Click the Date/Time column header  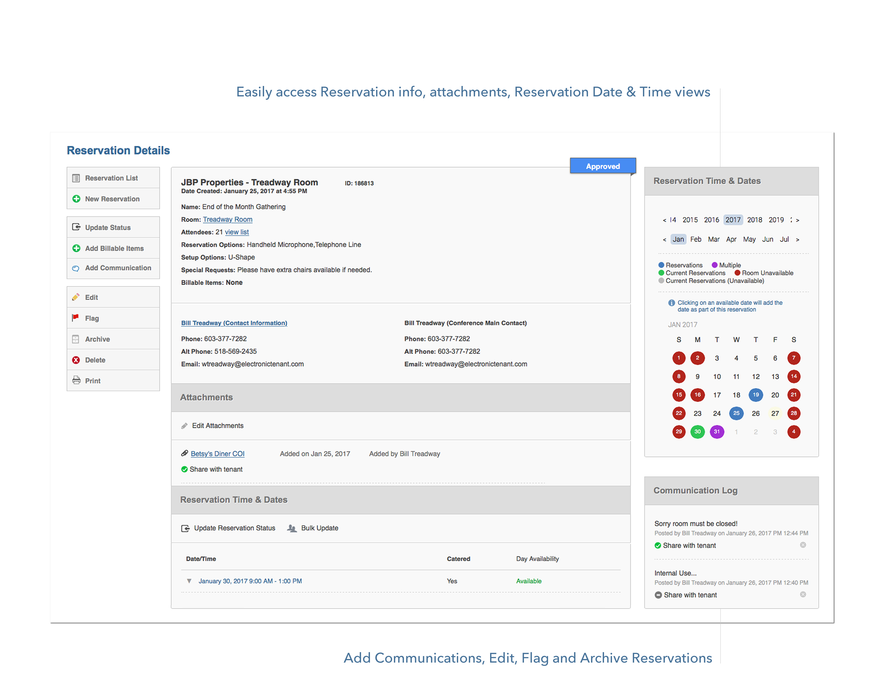[x=201, y=559]
